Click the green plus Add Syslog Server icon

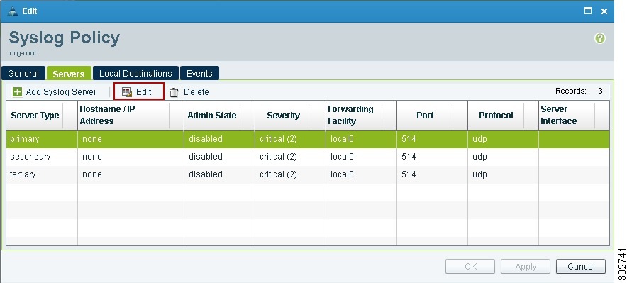[17, 92]
